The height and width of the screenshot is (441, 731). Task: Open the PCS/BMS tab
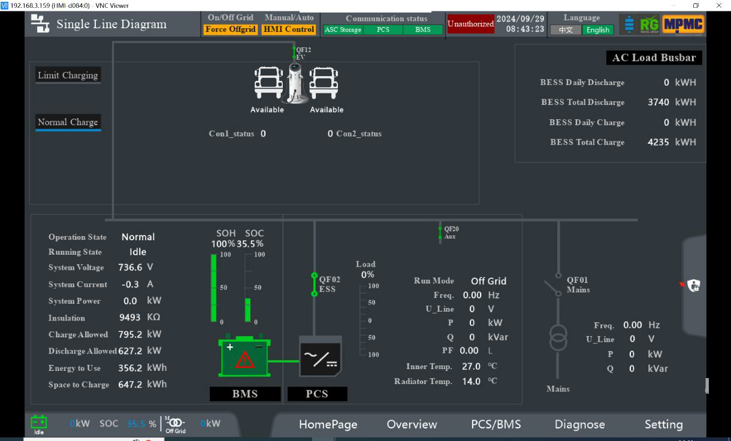point(496,424)
